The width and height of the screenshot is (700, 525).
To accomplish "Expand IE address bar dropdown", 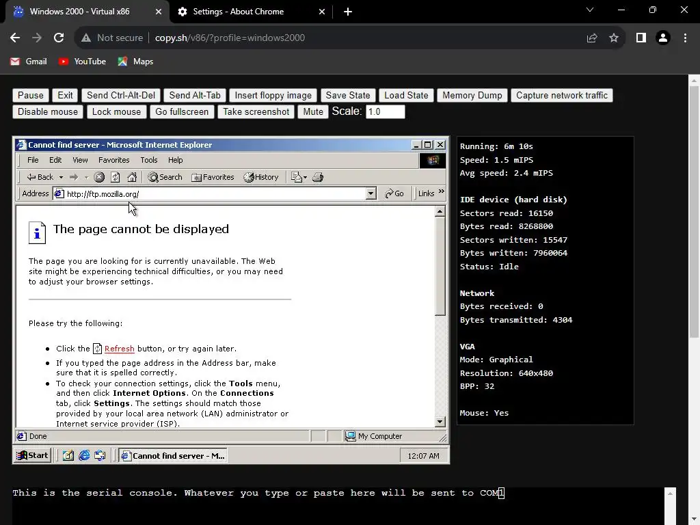I will tap(371, 193).
